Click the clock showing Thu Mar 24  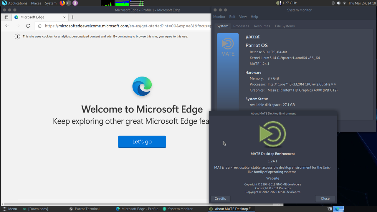pos(362,3)
